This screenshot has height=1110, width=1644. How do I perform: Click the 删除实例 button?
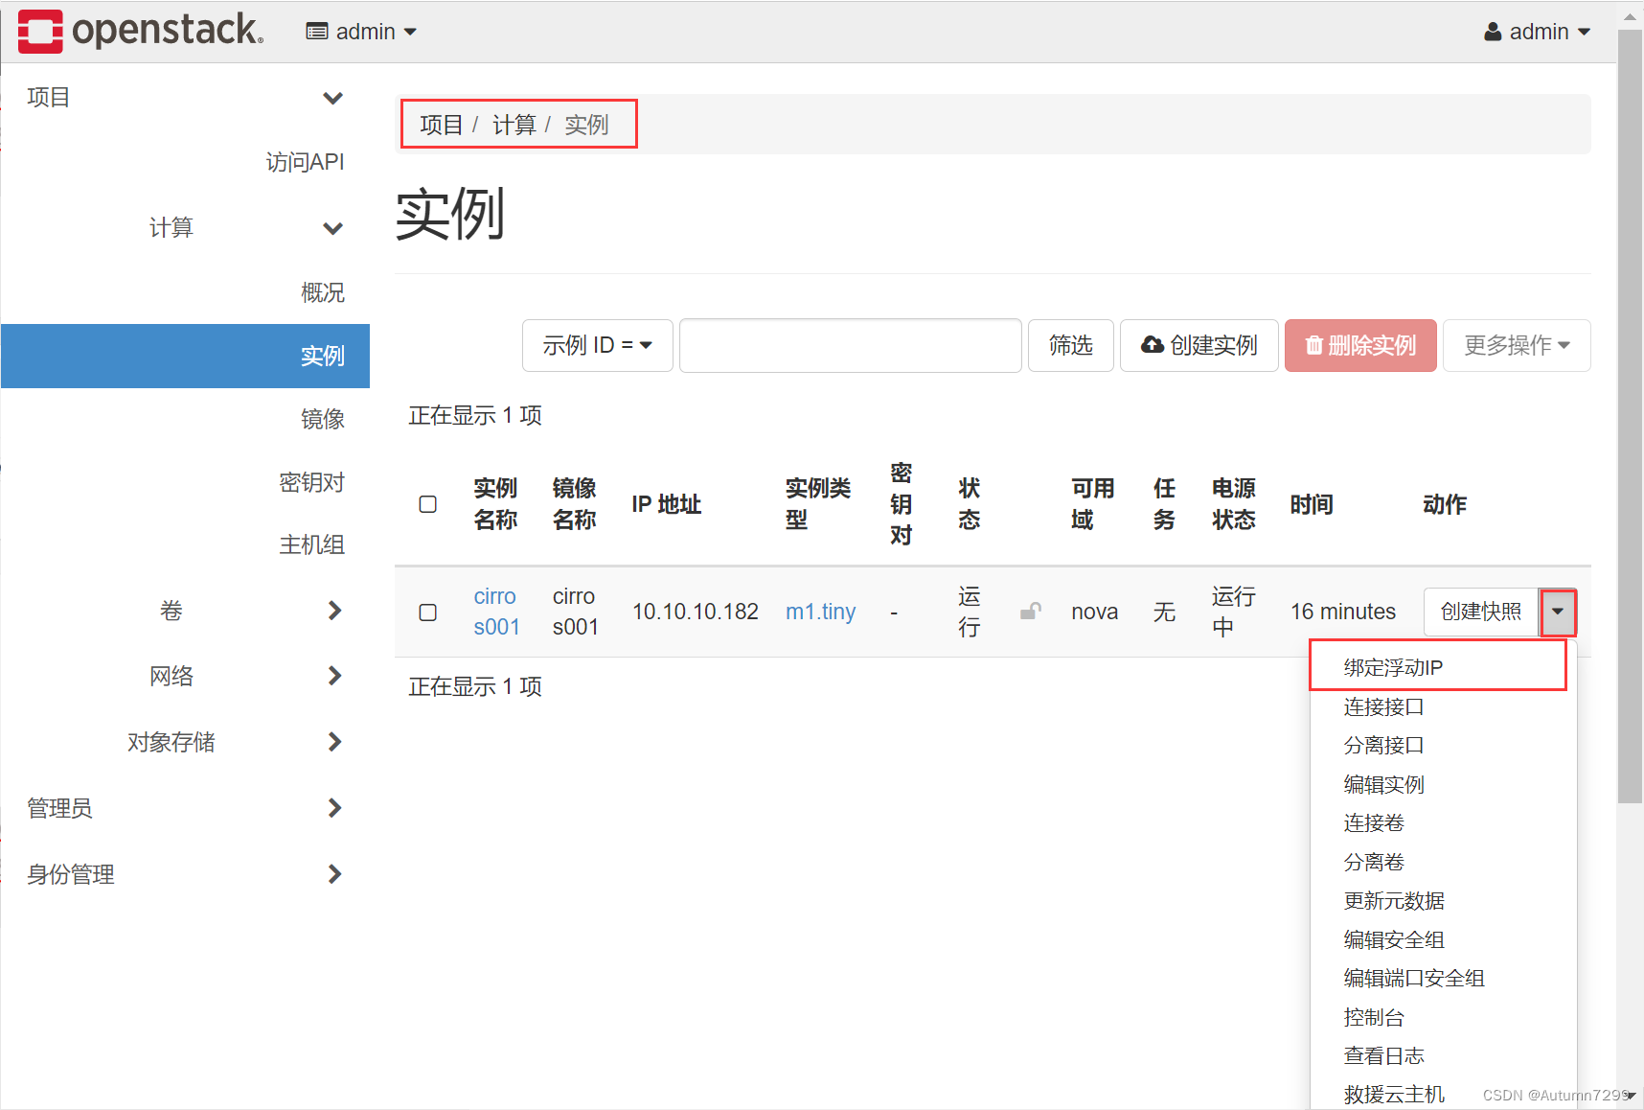click(1360, 345)
